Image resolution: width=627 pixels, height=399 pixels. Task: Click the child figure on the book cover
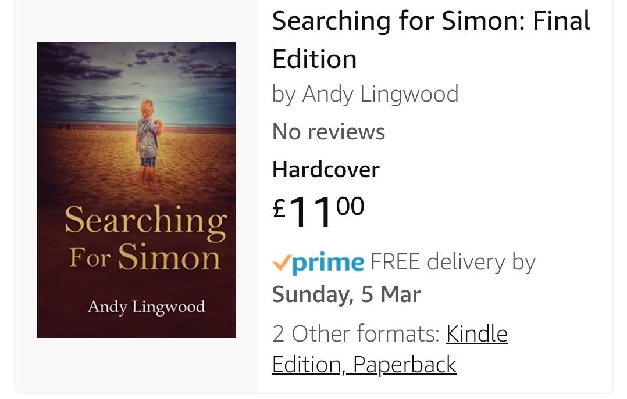coord(147,142)
